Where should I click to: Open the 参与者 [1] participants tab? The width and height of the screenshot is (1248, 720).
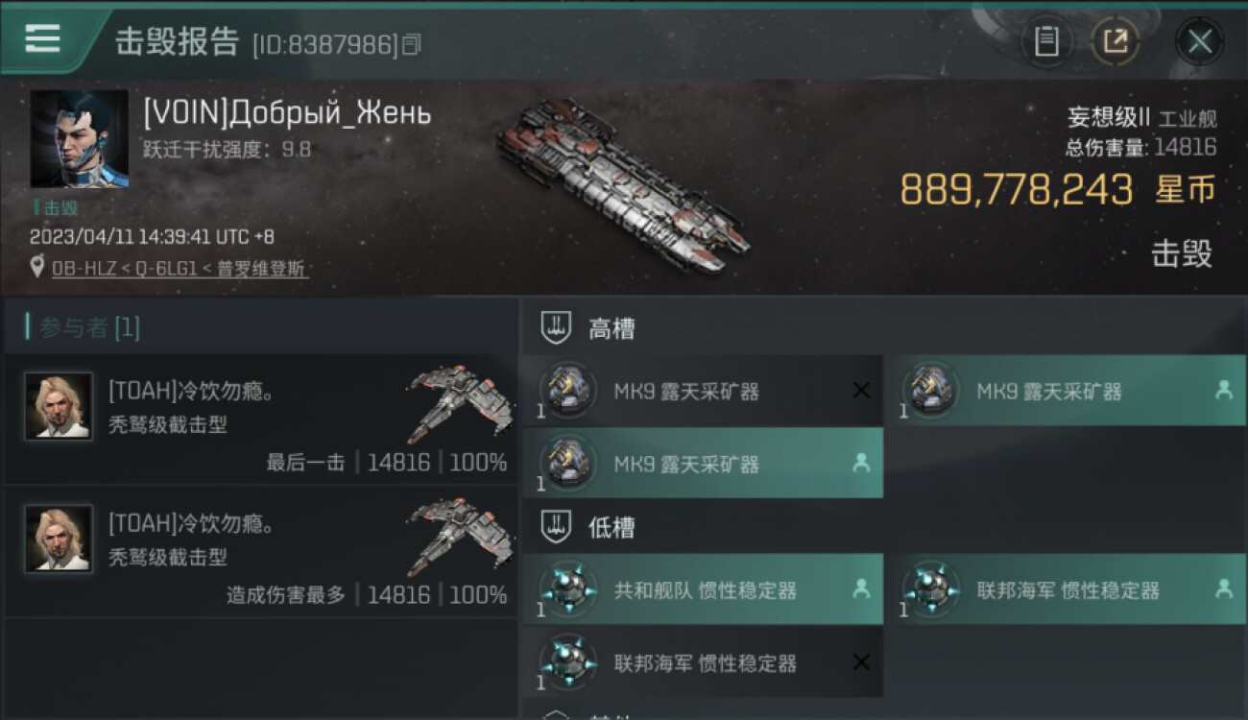[84, 327]
